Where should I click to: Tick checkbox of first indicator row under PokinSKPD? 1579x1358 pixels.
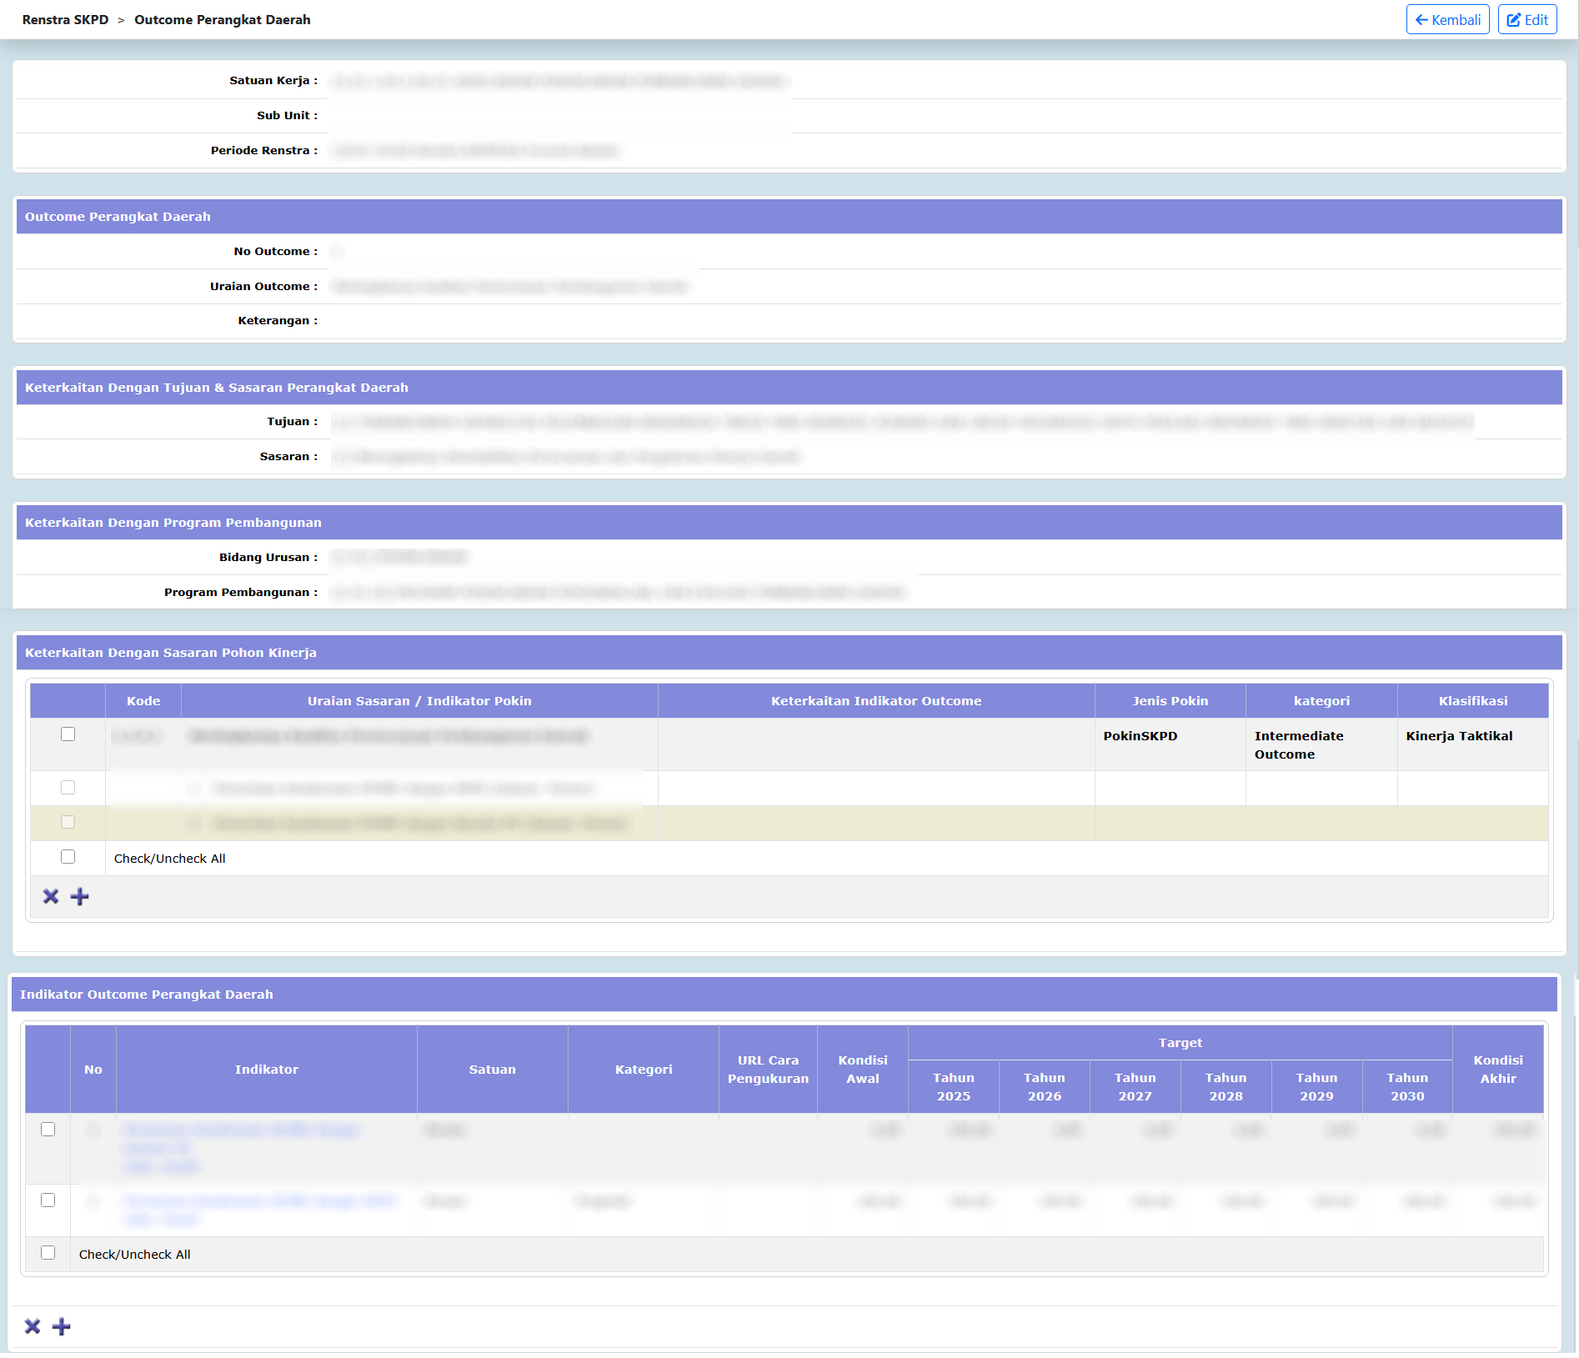(68, 788)
